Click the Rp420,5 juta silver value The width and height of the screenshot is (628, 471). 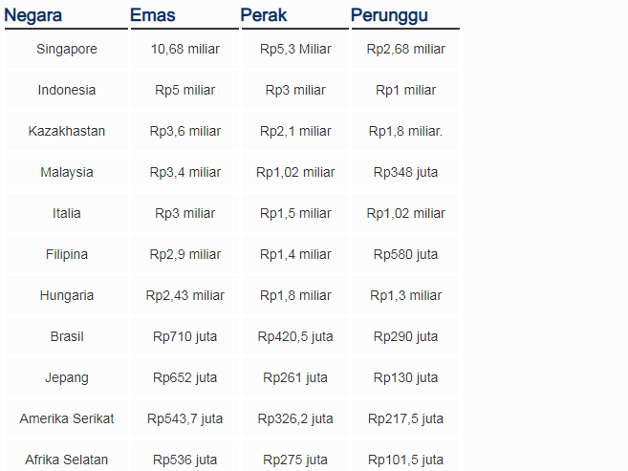(x=295, y=336)
